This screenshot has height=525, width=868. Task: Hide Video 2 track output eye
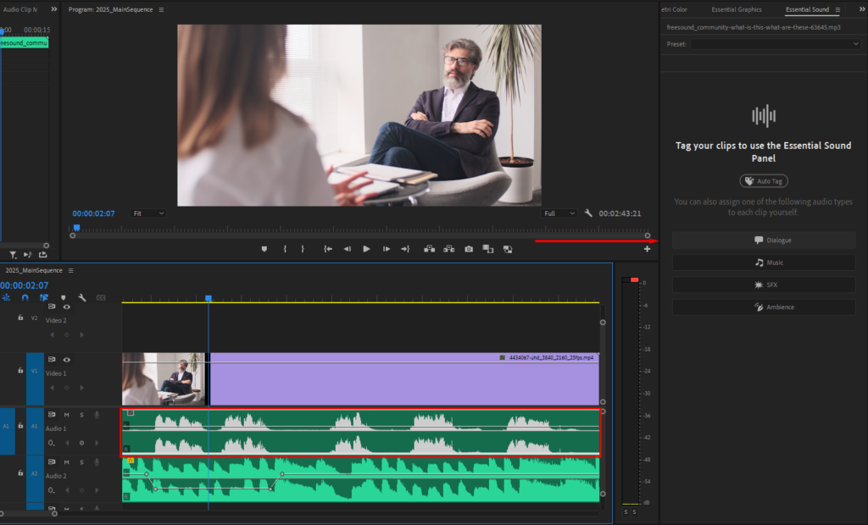pos(66,307)
